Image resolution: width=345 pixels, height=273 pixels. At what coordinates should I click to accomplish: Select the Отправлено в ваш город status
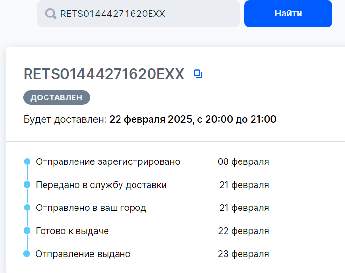tap(91, 208)
